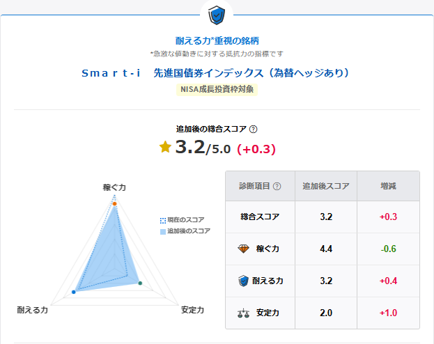Click help icon beside 診断項目 header
The height and width of the screenshot is (344, 434).
[x=277, y=186]
